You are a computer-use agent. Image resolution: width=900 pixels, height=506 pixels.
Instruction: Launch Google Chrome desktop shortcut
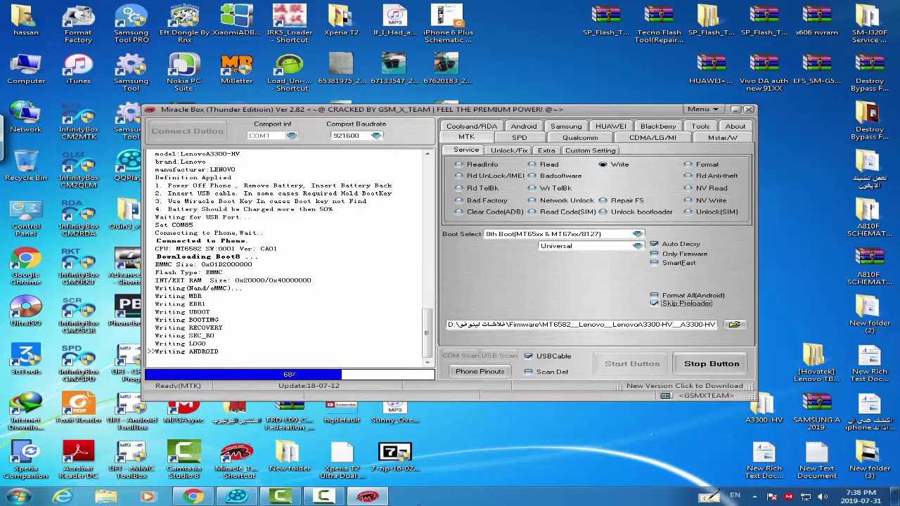(25, 267)
